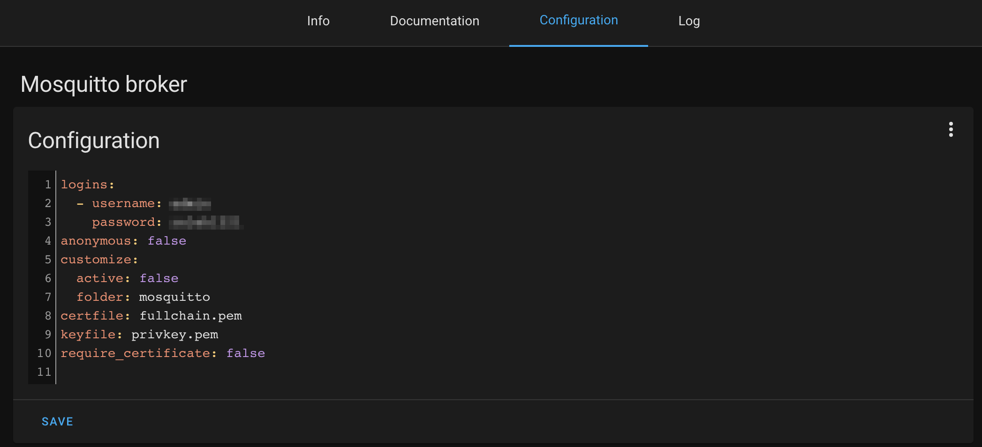This screenshot has width=982, height=447.
Task: Click 'fullchain.pem' certfile value
Action: click(x=191, y=316)
